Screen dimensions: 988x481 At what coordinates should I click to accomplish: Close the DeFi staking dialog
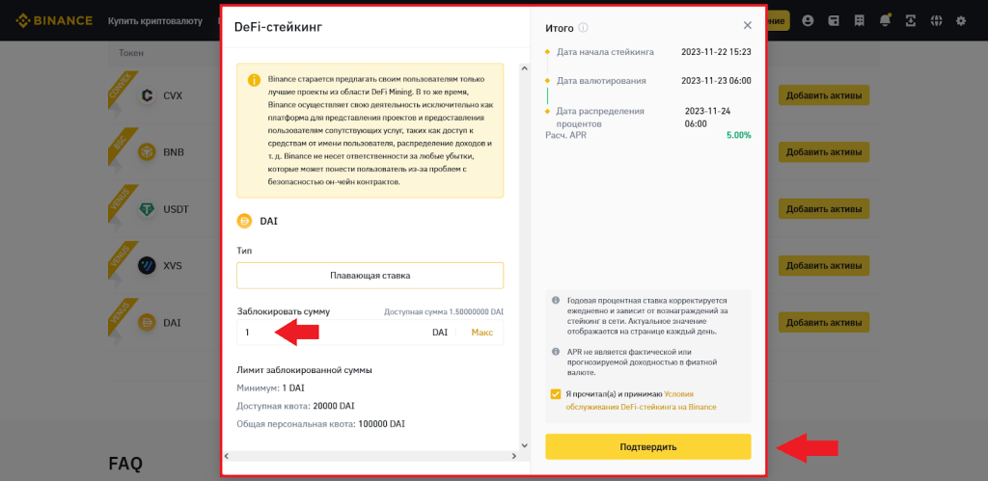(x=748, y=25)
